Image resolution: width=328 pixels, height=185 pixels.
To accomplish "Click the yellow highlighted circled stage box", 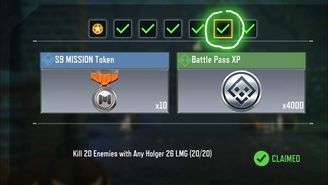I will [223, 29].
